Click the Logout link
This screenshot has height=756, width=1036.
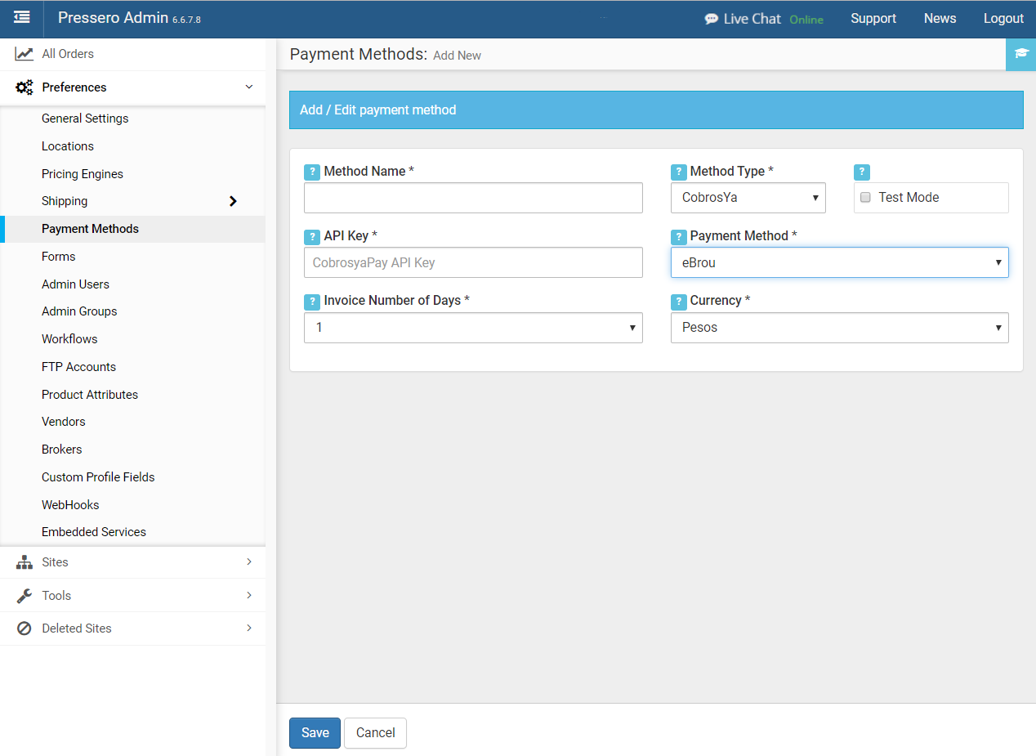[1003, 19]
